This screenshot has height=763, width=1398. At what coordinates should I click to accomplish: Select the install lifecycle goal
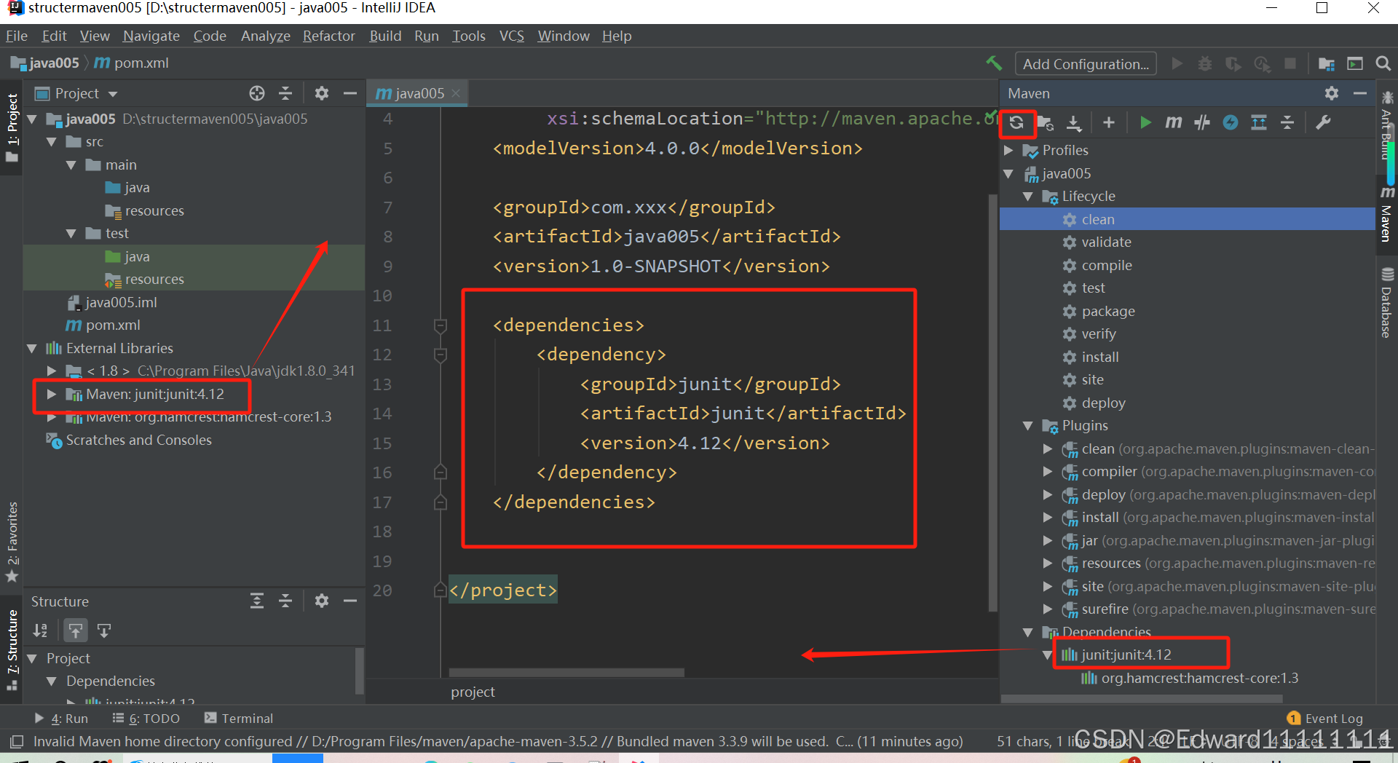click(1100, 357)
